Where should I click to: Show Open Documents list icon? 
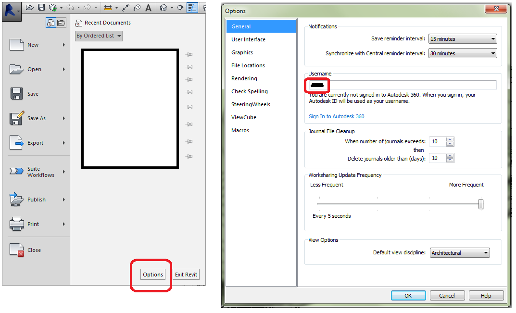tap(61, 23)
